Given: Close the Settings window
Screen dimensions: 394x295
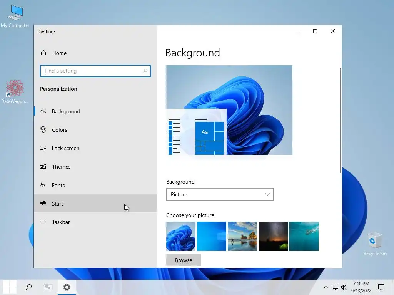Looking at the screenshot, I should (x=333, y=31).
